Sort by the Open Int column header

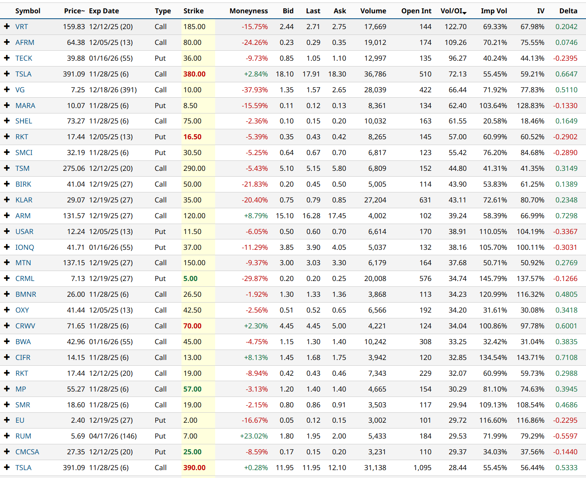[416, 11]
